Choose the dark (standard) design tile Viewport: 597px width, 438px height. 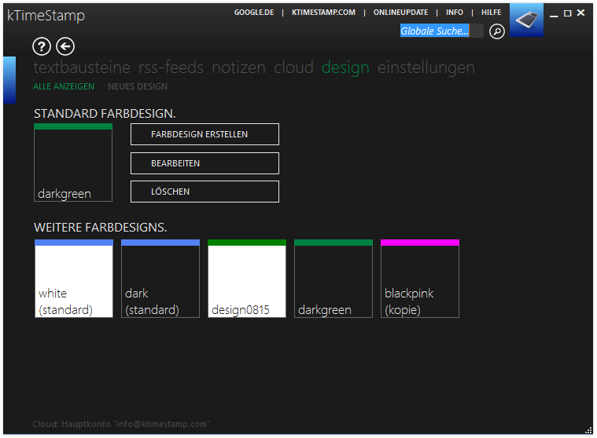point(160,279)
